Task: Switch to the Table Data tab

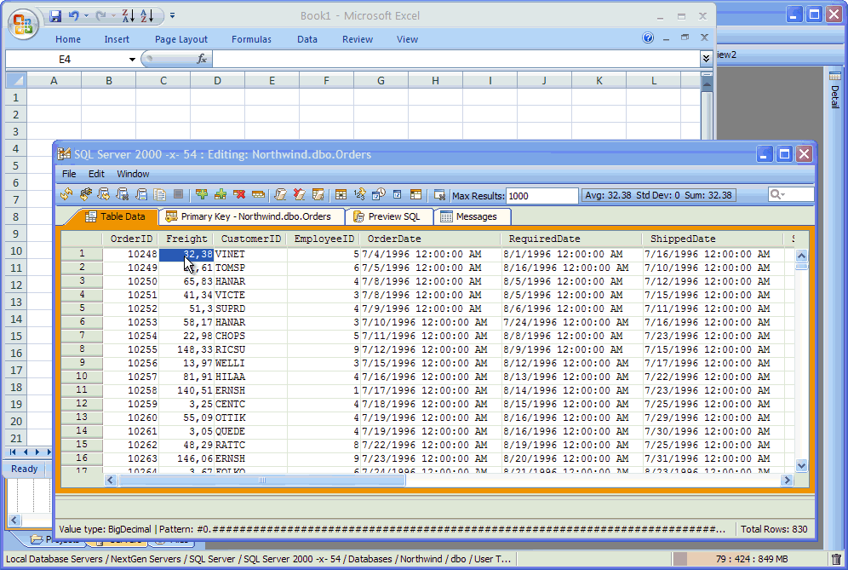Action: [115, 216]
